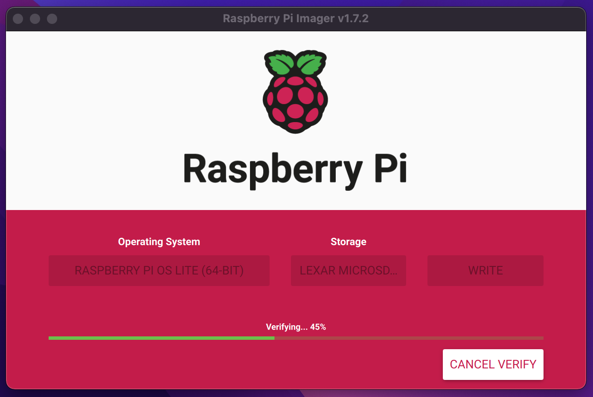
Task: Click the 'Verifying... 45%' status text
Action: pos(296,327)
